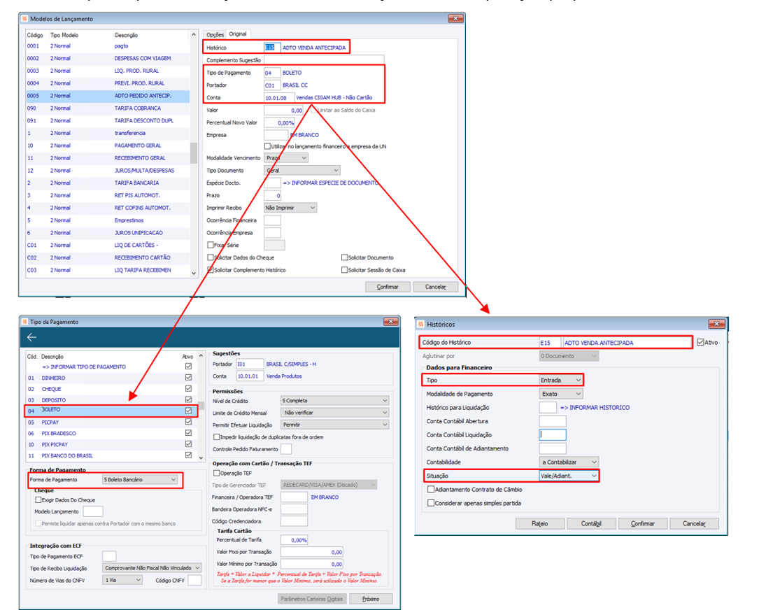Click the Complemento Sugestão input field
This screenshot has width=759, height=610.
[x=324, y=60]
